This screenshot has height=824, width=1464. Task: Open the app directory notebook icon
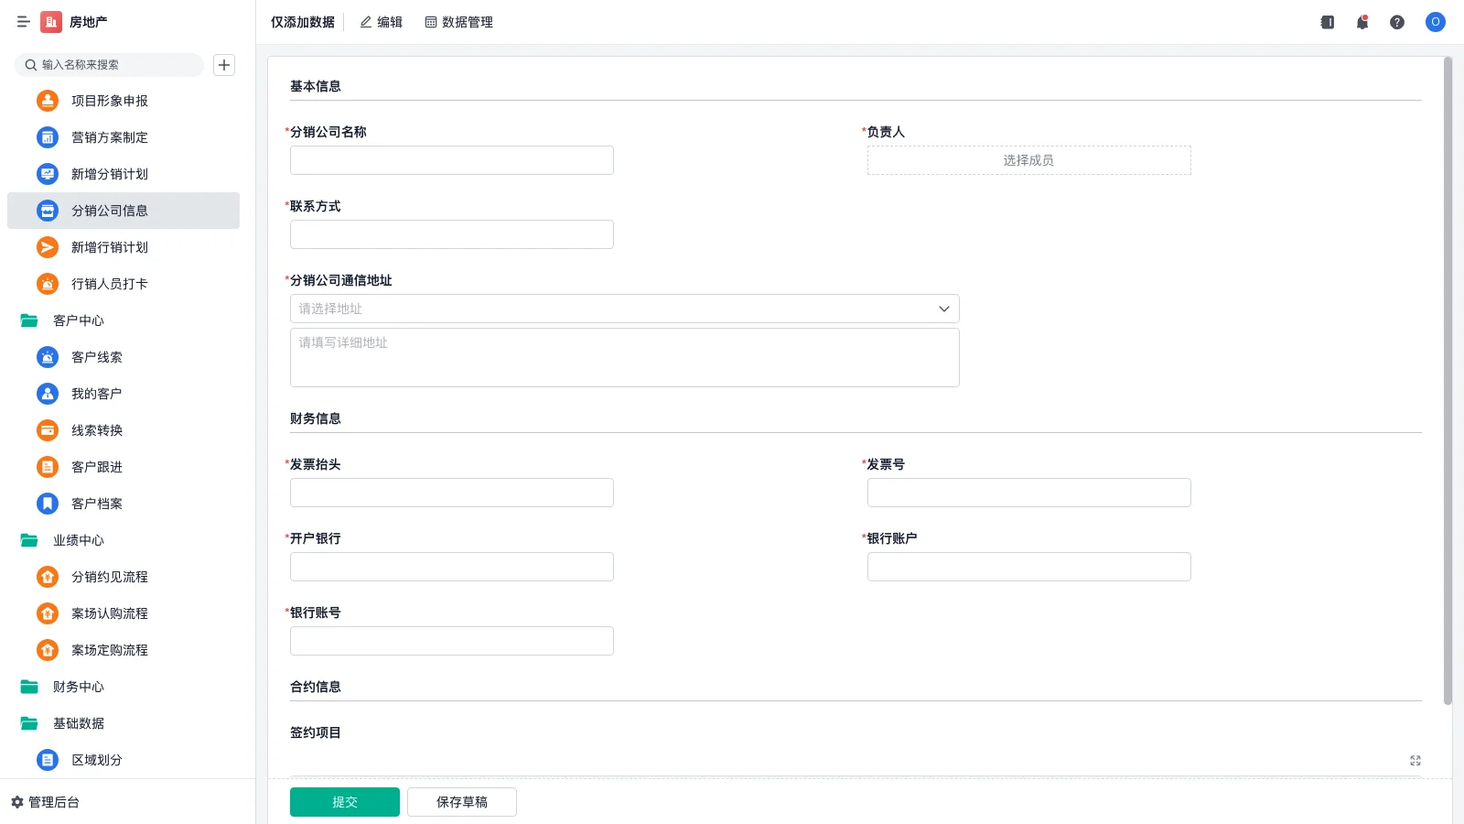point(1327,22)
